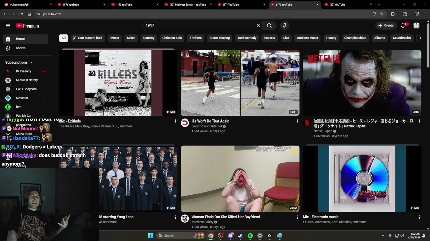The image size is (430, 241).
Task: Open Your custom feed chip
Action: [87, 38]
